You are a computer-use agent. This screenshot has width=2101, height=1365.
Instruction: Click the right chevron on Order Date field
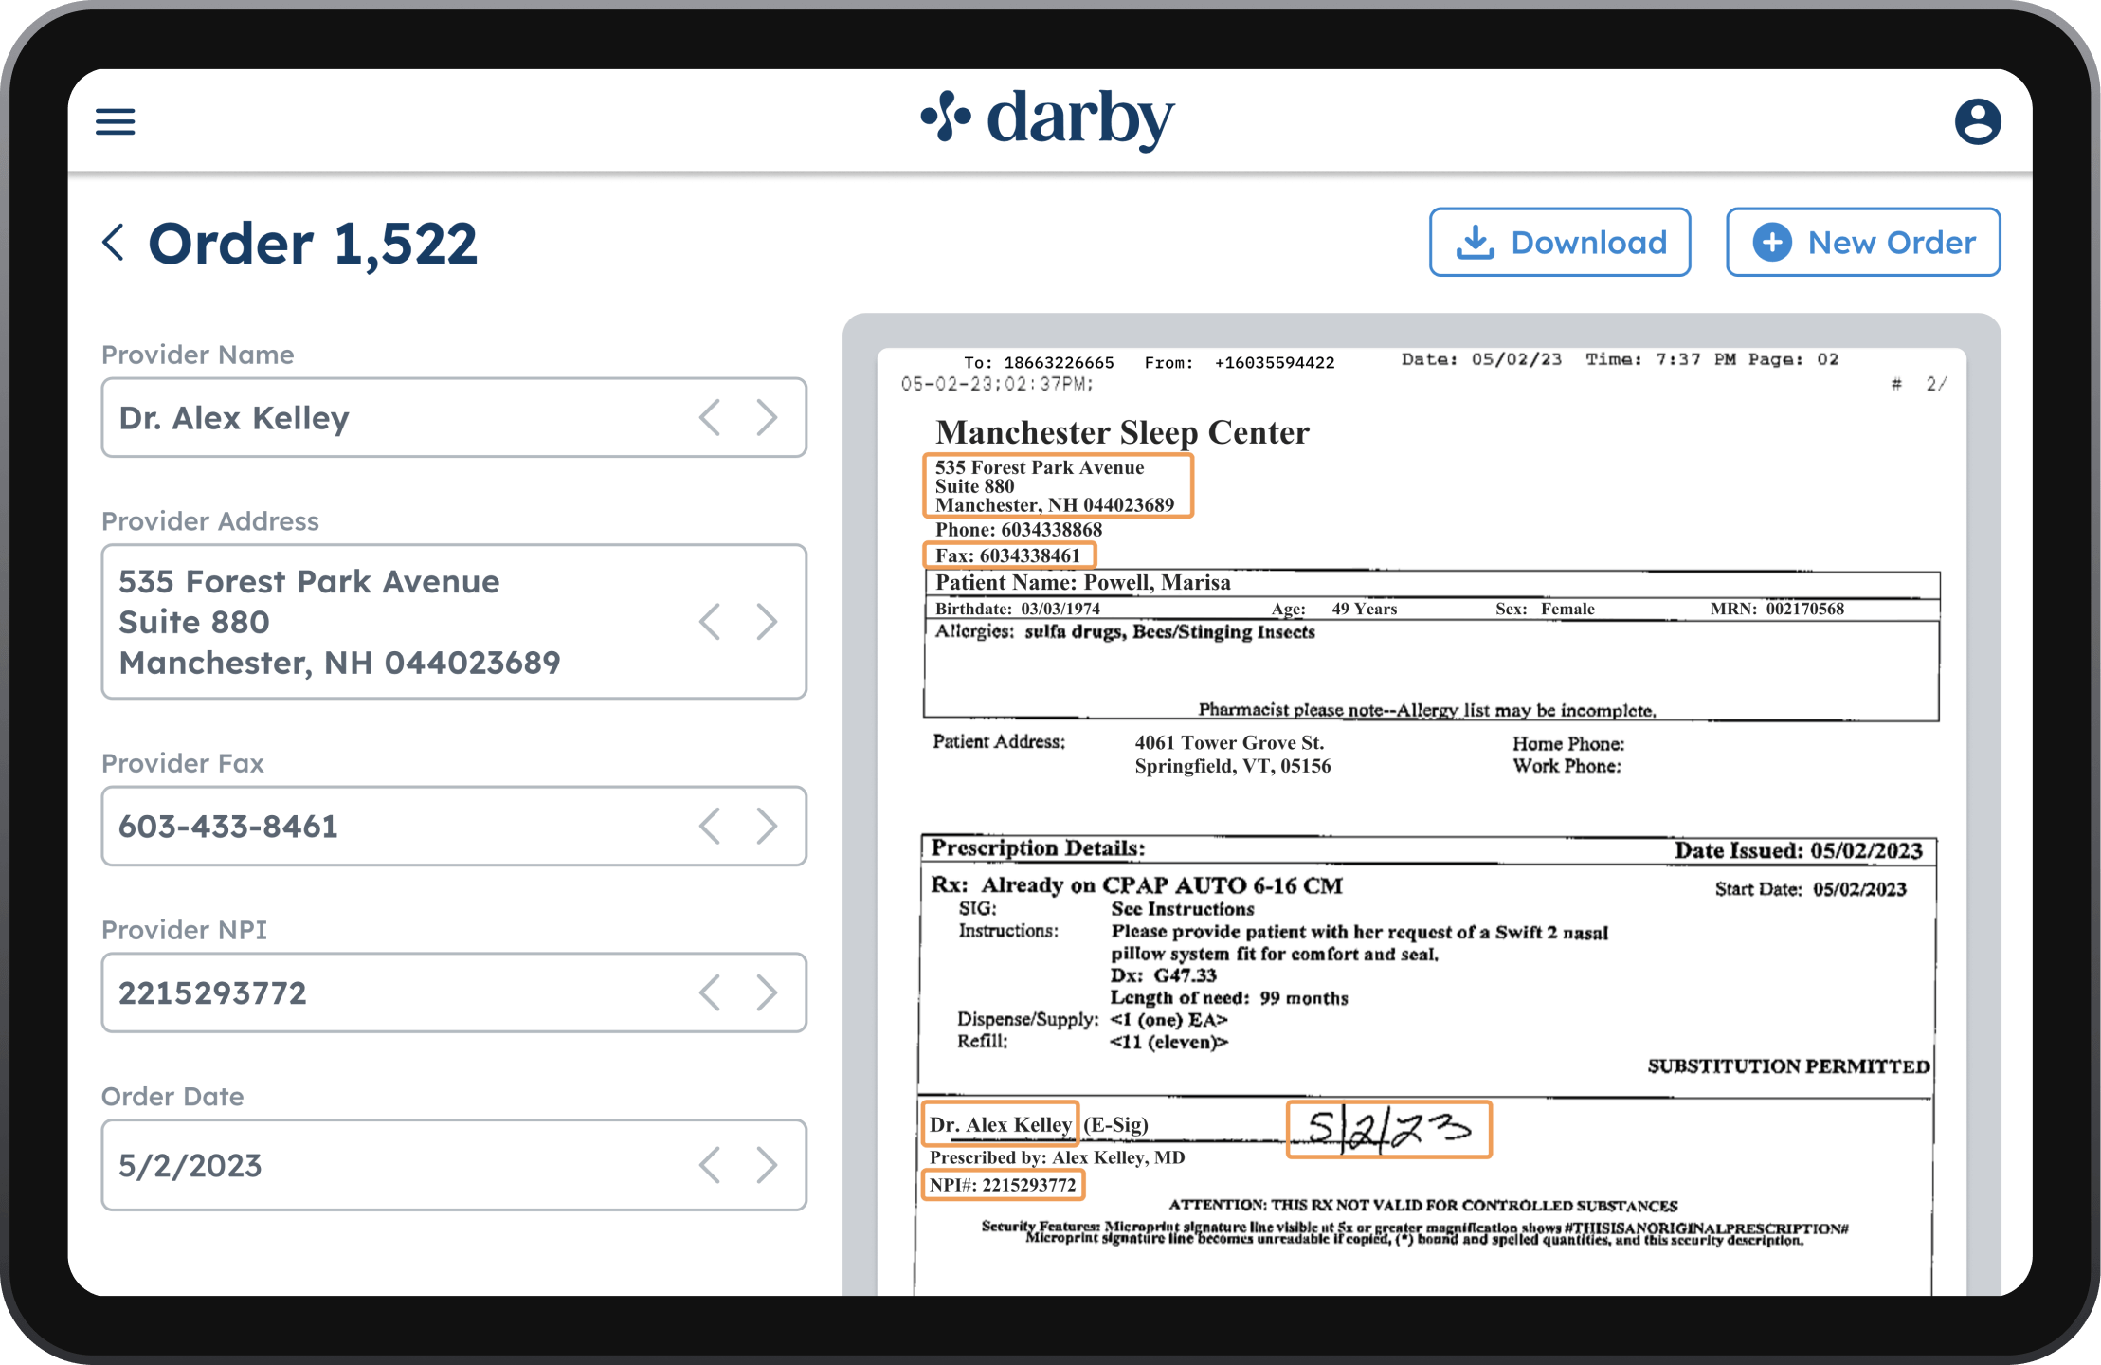tap(768, 1165)
